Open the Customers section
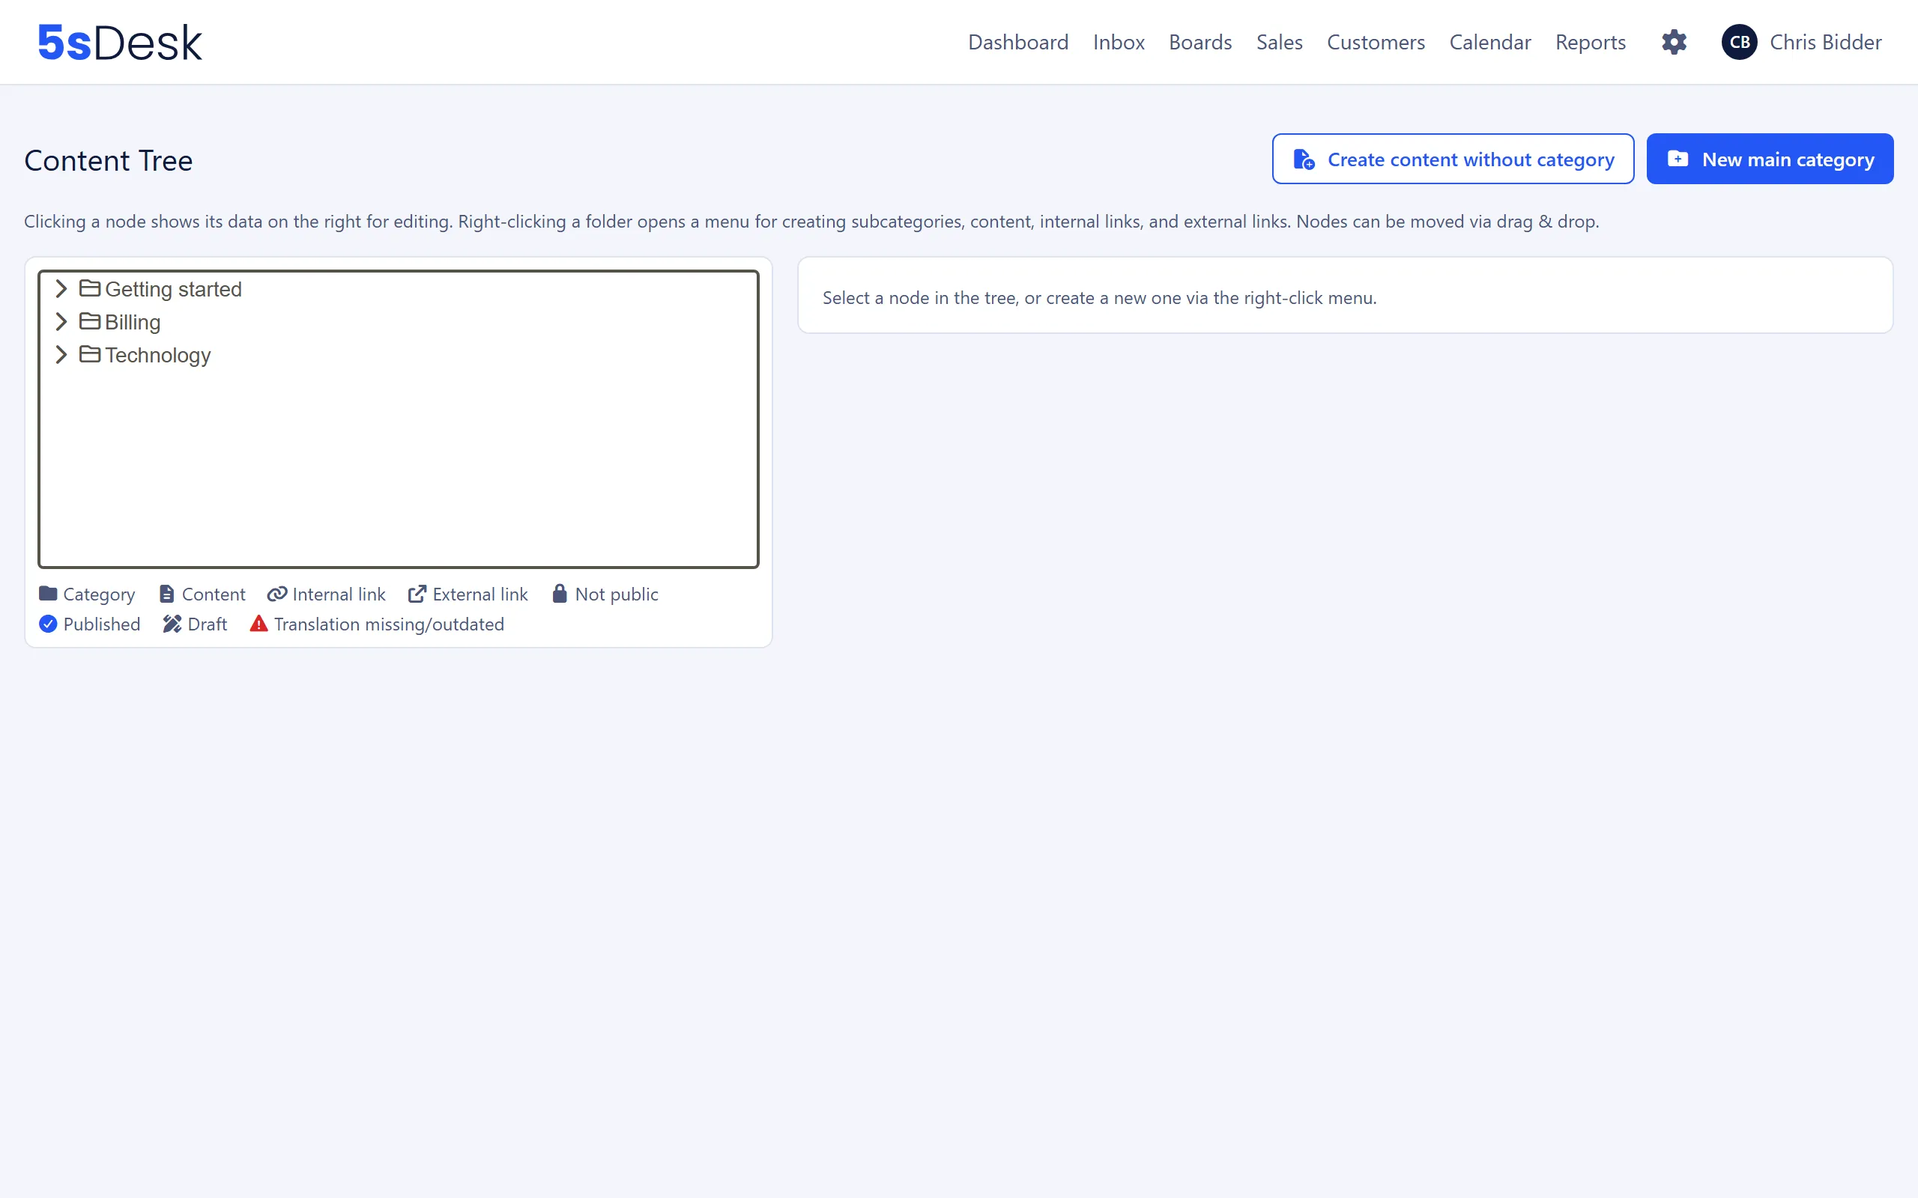The height and width of the screenshot is (1198, 1918). tap(1376, 42)
